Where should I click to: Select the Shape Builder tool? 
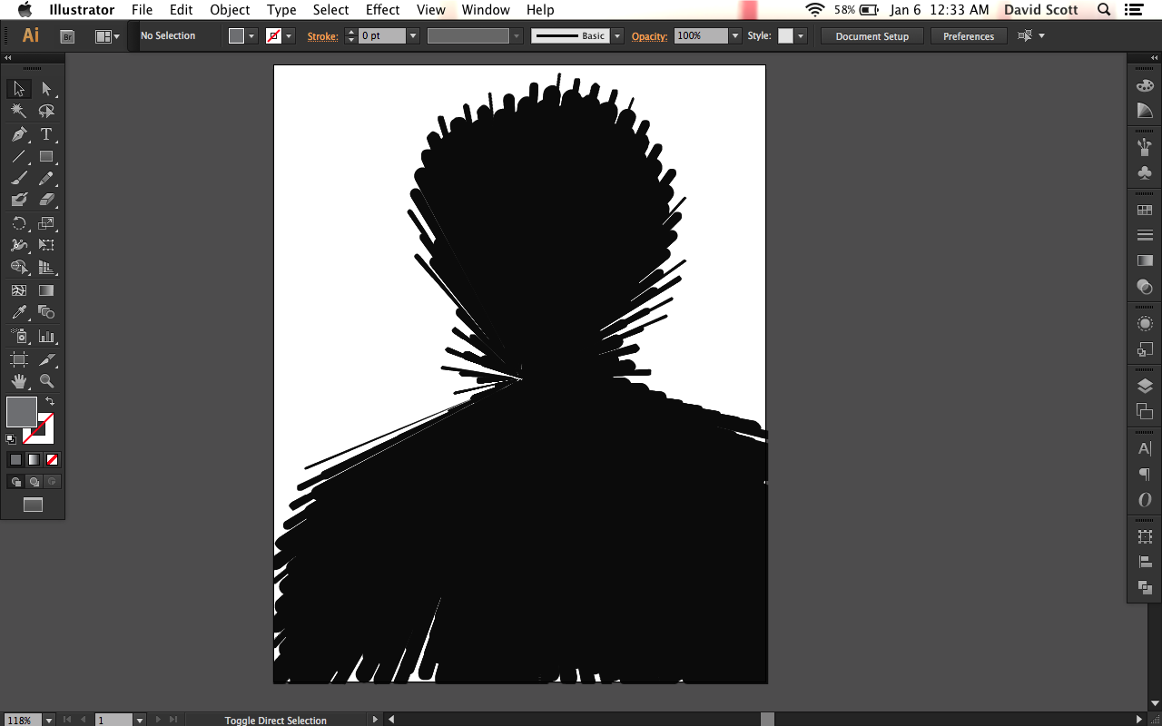(x=18, y=268)
